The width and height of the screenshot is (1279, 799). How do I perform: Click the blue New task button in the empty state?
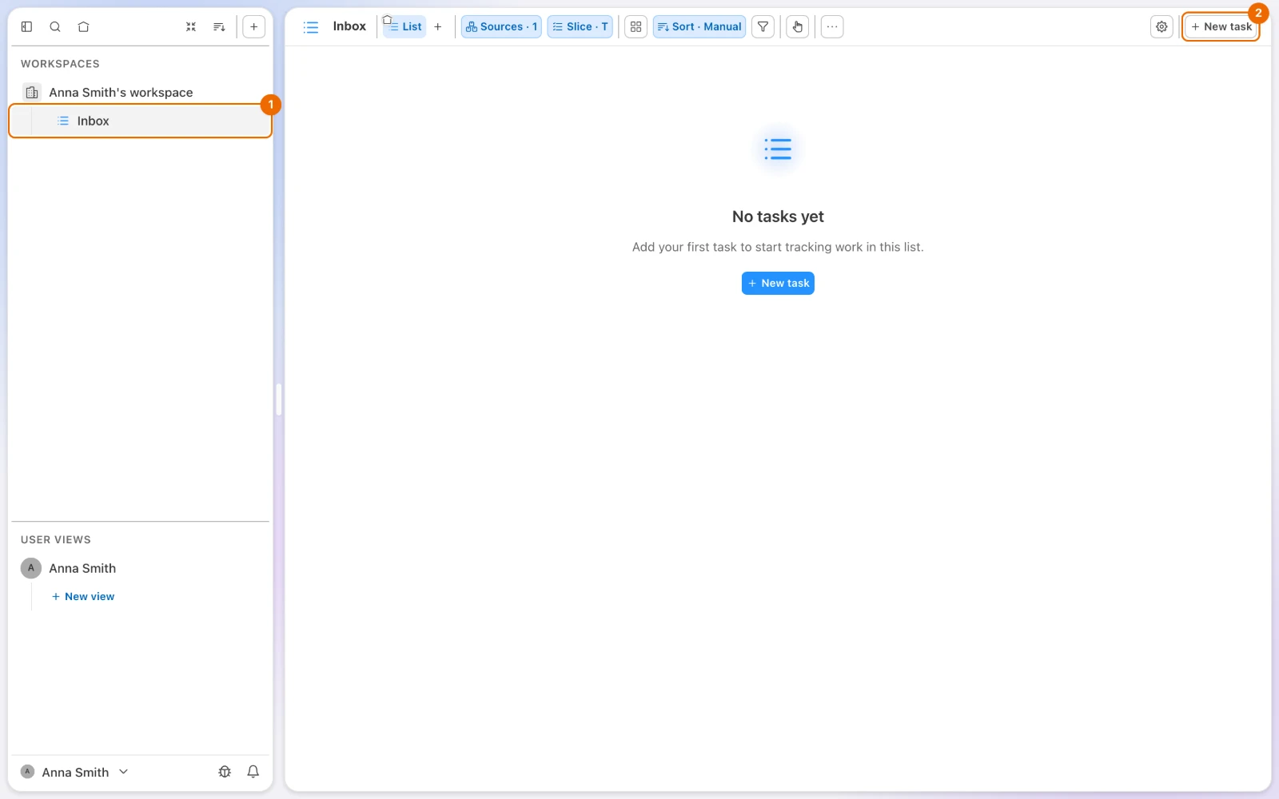[778, 283]
